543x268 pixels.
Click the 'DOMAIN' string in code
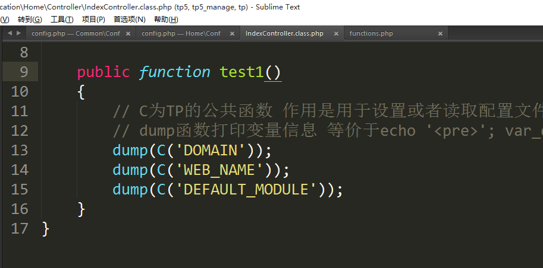(x=211, y=150)
